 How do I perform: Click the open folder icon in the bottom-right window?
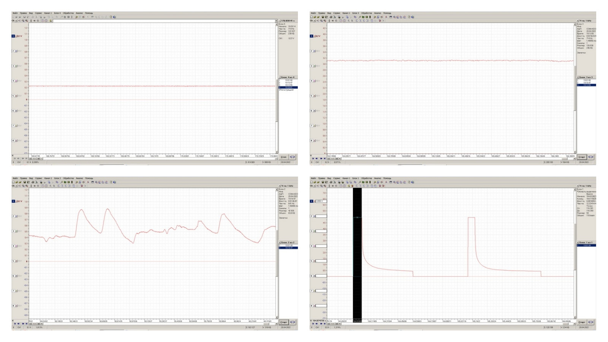315,182
